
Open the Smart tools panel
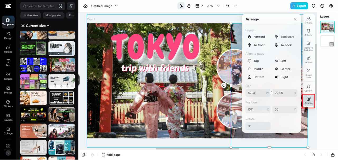pos(308,73)
